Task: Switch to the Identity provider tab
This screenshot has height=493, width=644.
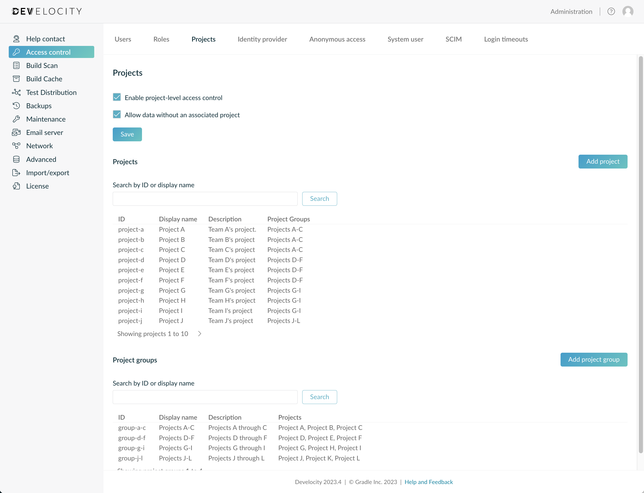Action: pos(262,39)
